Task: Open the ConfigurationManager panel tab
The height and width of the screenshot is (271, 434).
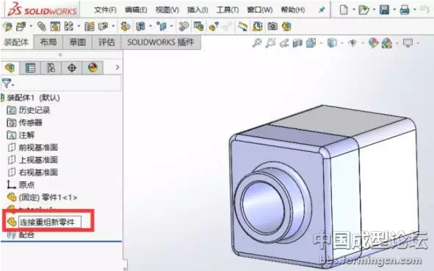Action: 51,68
